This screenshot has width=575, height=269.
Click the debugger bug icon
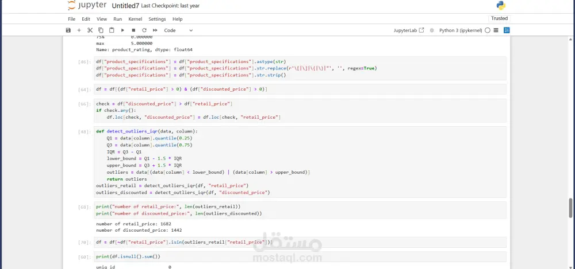(x=432, y=30)
